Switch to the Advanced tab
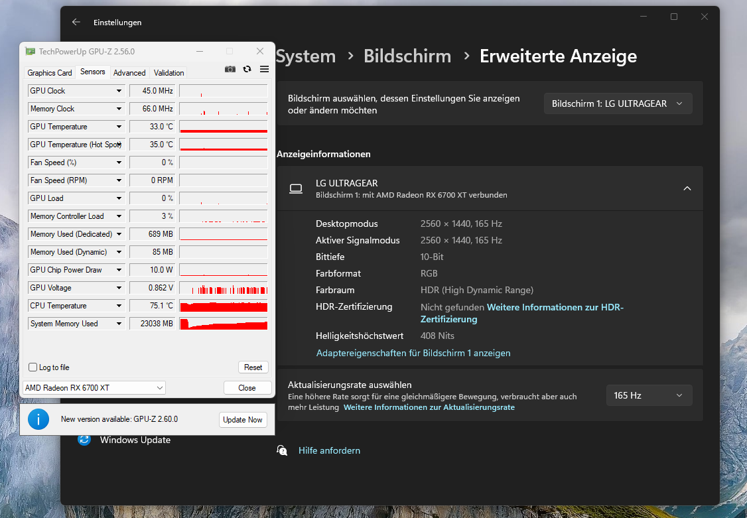The height and width of the screenshot is (518, 747). point(129,72)
